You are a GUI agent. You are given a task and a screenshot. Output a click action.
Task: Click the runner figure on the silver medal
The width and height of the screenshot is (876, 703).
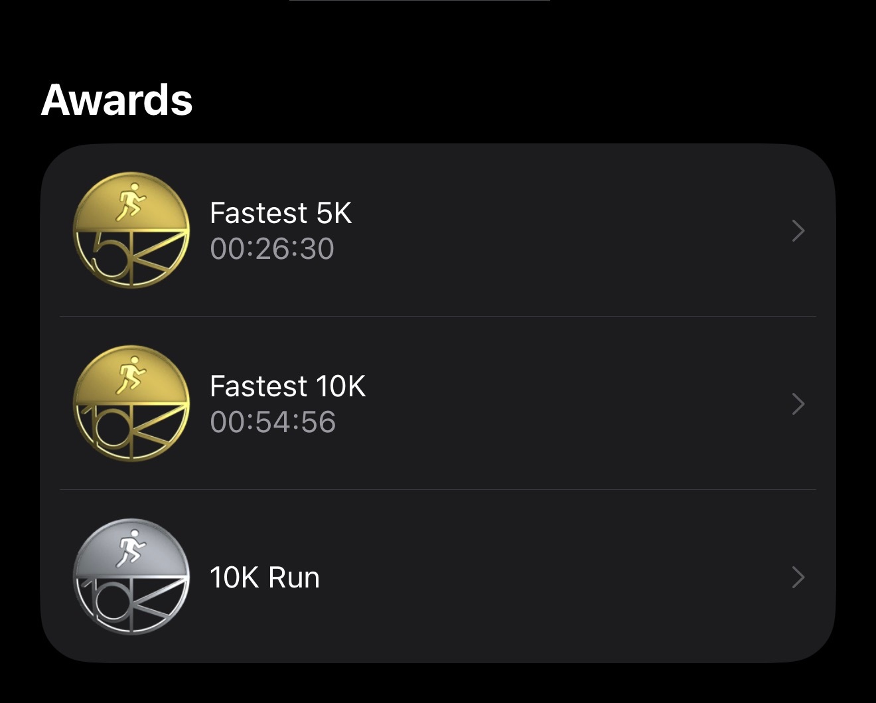(130, 548)
